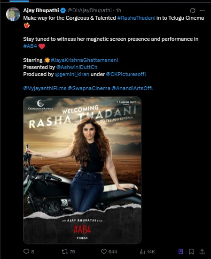The width and height of the screenshot is (211, 259).
Task: Open the #JayaKrishnaGhattamaneni hashtag
Action: coord(85,60)
